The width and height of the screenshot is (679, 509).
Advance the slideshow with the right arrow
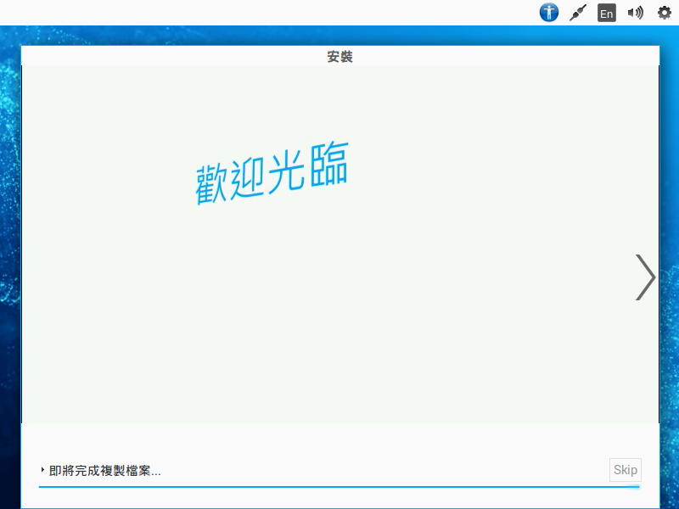click(x=645, y=277)
